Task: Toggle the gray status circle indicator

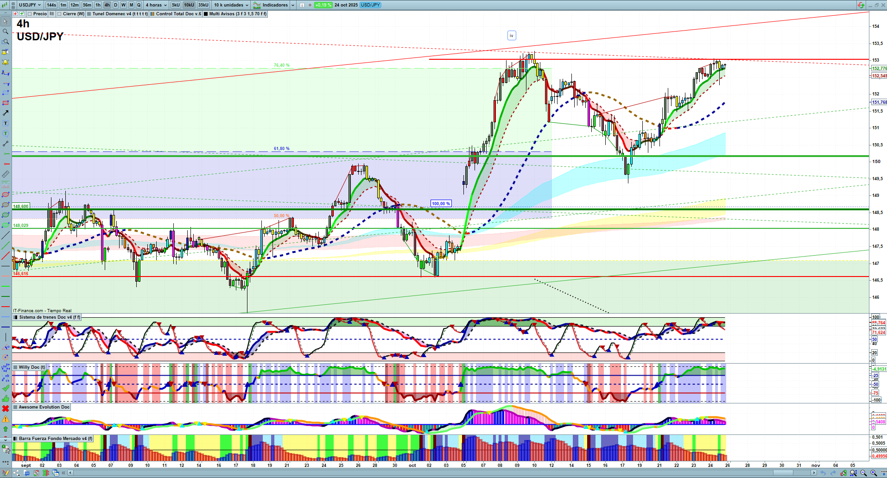Action: [x=310, y=5]
